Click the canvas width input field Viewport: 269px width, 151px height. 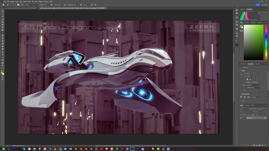[249, 73]
